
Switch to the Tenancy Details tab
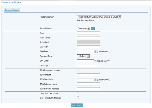tap(12, 10)
